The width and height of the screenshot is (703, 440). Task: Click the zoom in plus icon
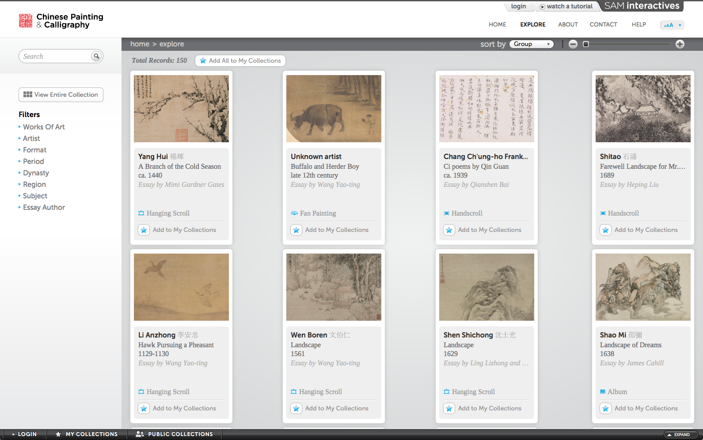[x=680, y=44]
